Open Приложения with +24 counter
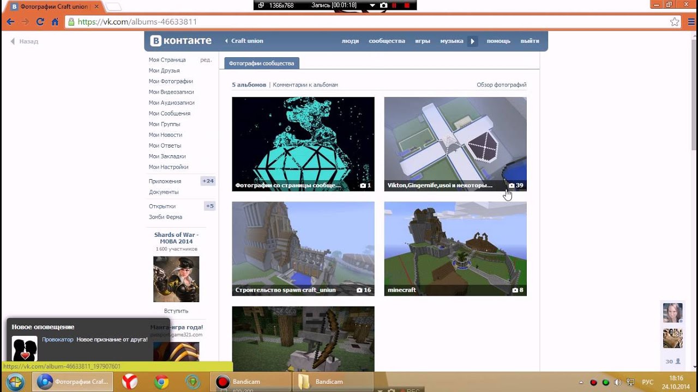The height and width of the screenshot is (392, 698). click(x=181, y=181)
